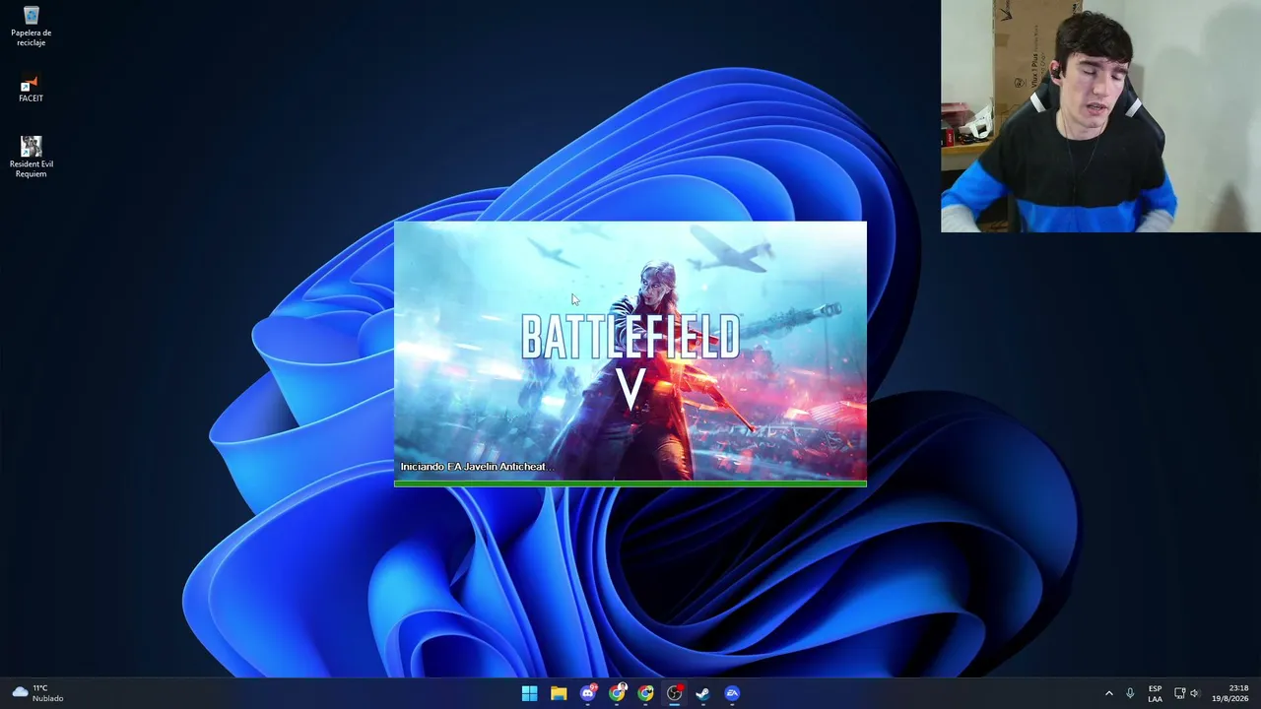Open Discord from the taskbar
This screenshot has width=1261, height=709.
(x=588, y=693)
